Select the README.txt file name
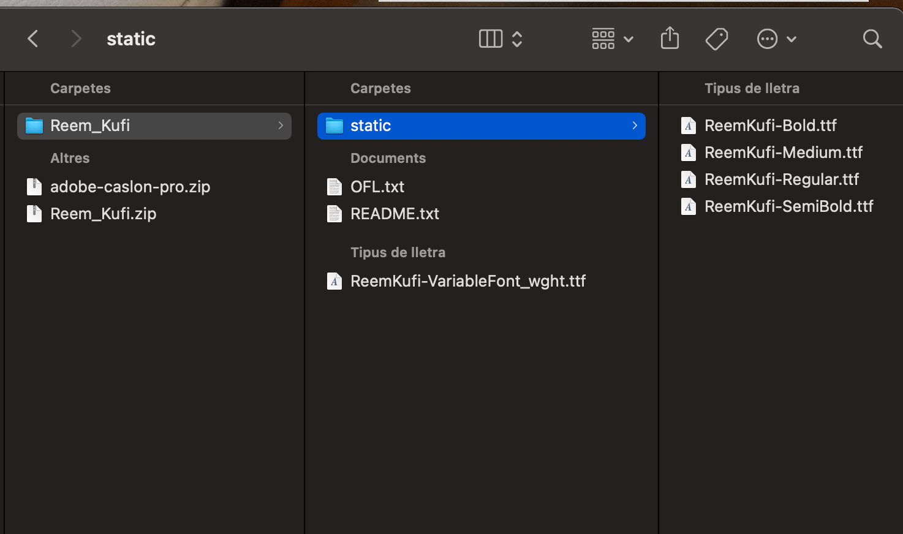903x534 pixels. point(395,214)
